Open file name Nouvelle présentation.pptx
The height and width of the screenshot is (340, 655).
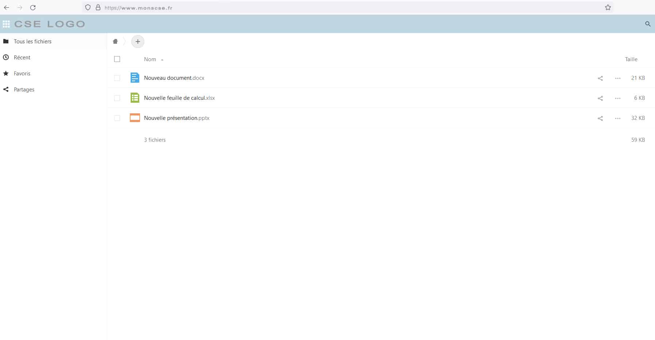pyautogui.click(x=177, y=118)
